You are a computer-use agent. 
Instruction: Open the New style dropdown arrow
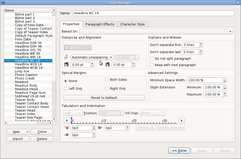(27, 132)
